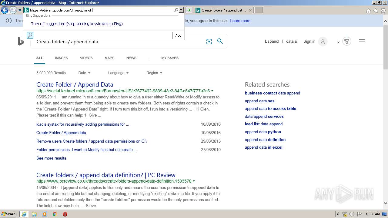
Task: Click related search append data to access table
Action: click(x=270, y=109)
